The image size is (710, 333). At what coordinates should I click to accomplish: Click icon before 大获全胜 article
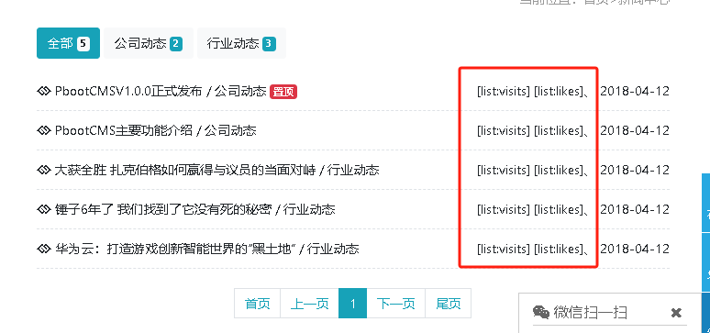tap(43, 171)
